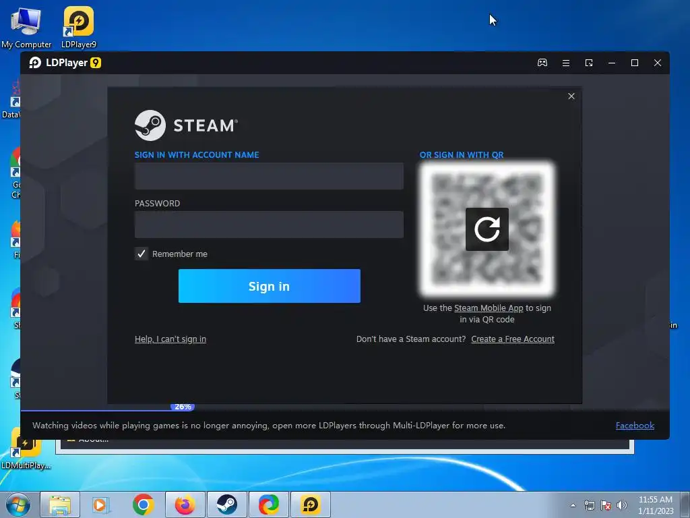Click the gamepad icon in LDPlayer title bar
Viewport: 690px width, 518px height.
tap(542, 63)
